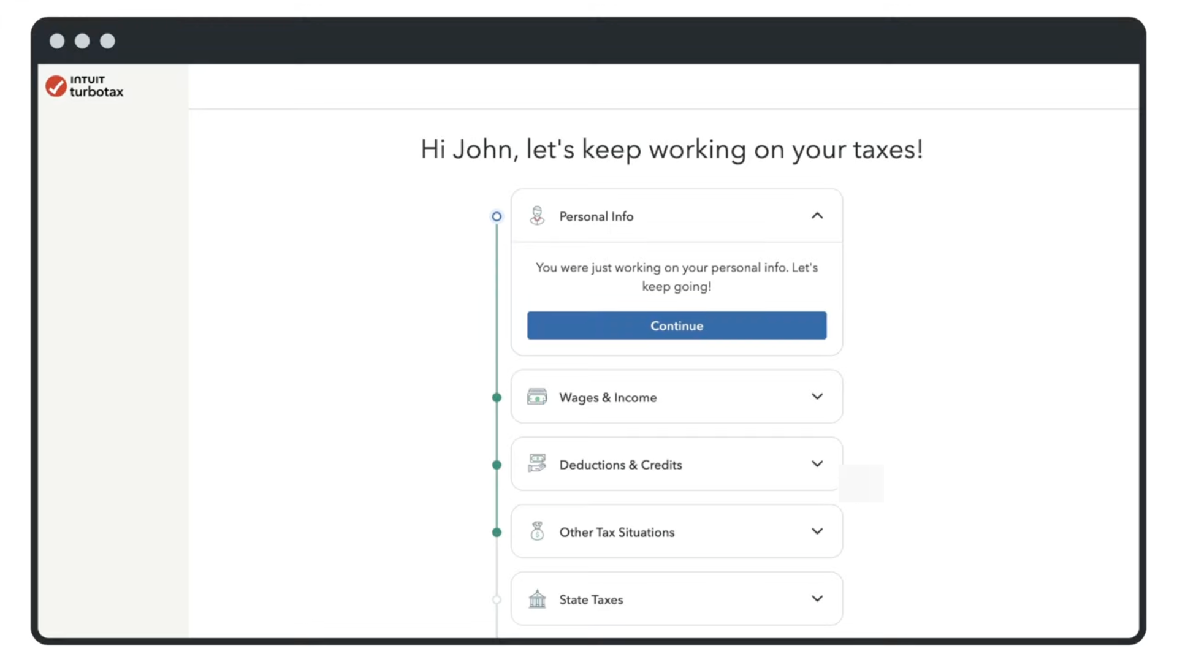Click the first gray window control dot

57,41
